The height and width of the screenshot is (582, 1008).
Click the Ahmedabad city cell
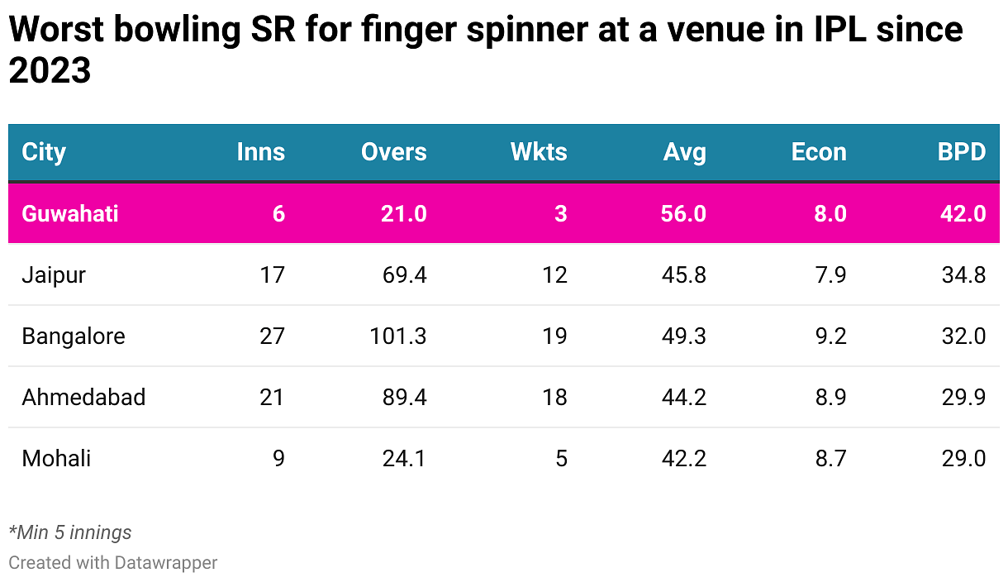tap(83, 397)
